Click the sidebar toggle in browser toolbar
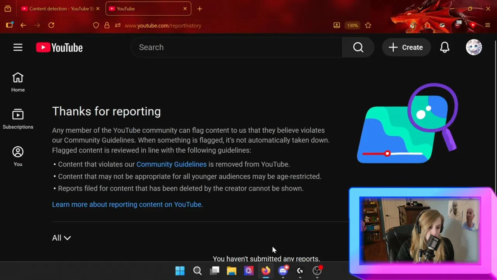 click(9, 25)
